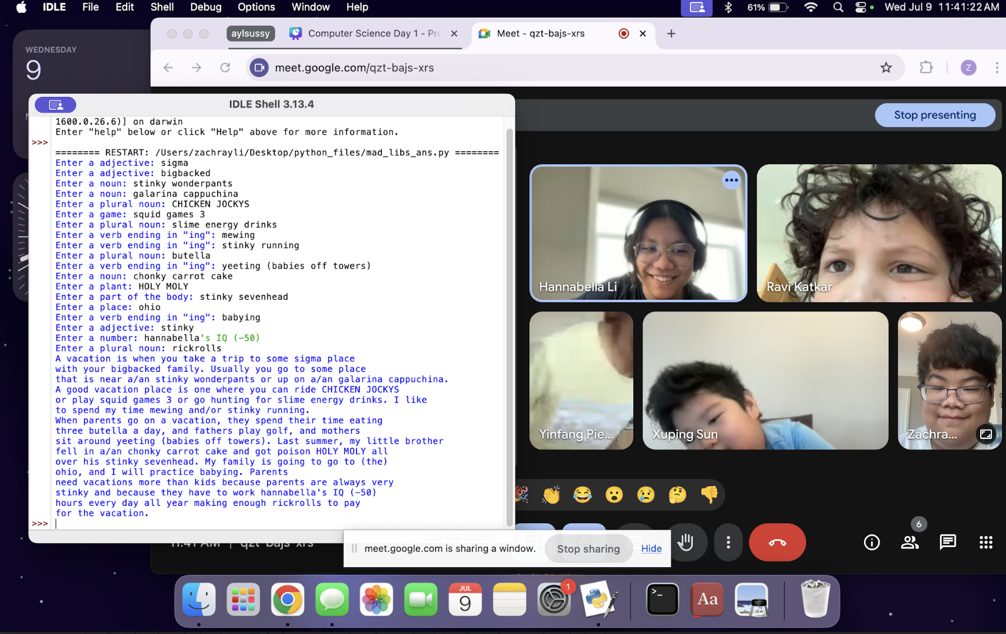Open the people participants panel
Screen dimensions: 1006x634
pos(910,543)
